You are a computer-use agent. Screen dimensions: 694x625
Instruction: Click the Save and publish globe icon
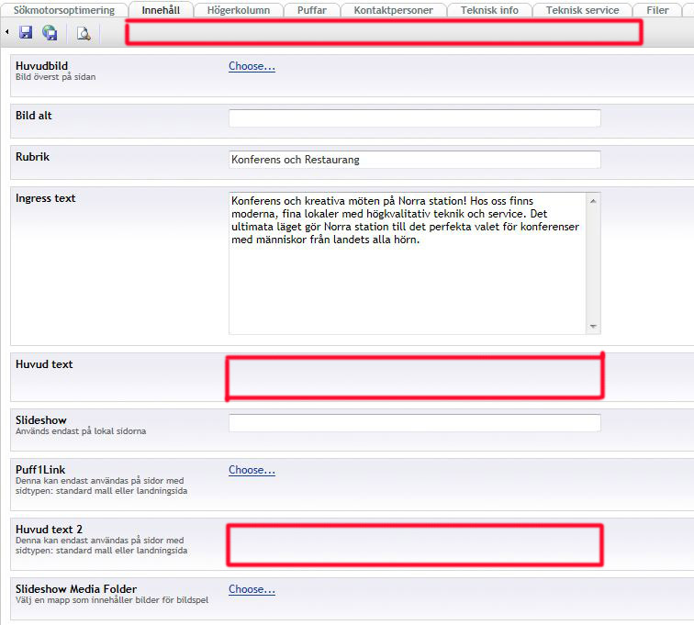tap(50, 33)
